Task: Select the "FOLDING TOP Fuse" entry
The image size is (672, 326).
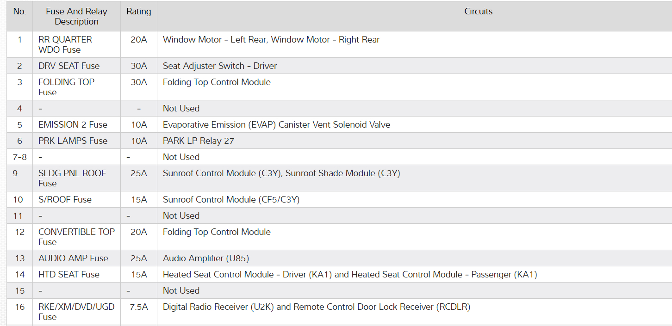Action: 66,87
